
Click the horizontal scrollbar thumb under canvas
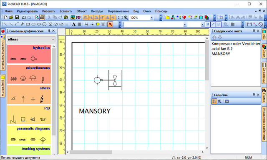[x=91, y=152]
